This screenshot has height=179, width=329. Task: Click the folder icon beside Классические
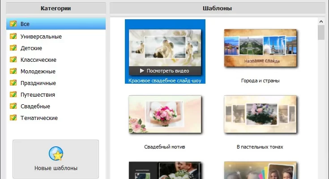(13, 60)
